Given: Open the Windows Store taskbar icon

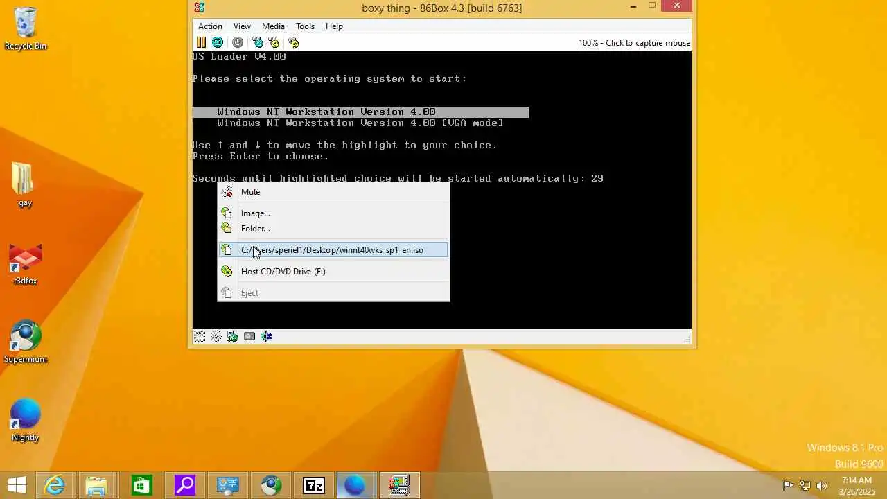Looking at the screenshot, I should point(141,486).
